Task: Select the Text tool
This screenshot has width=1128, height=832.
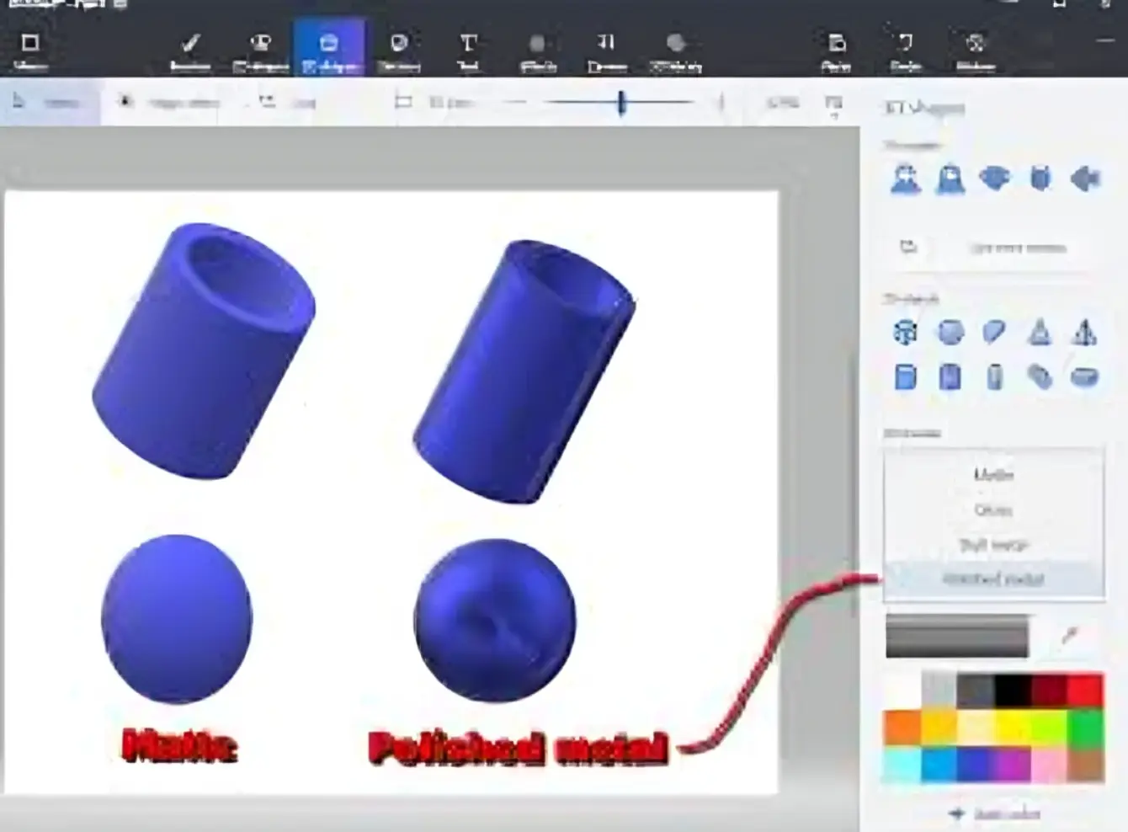Action: click(469, 46)
